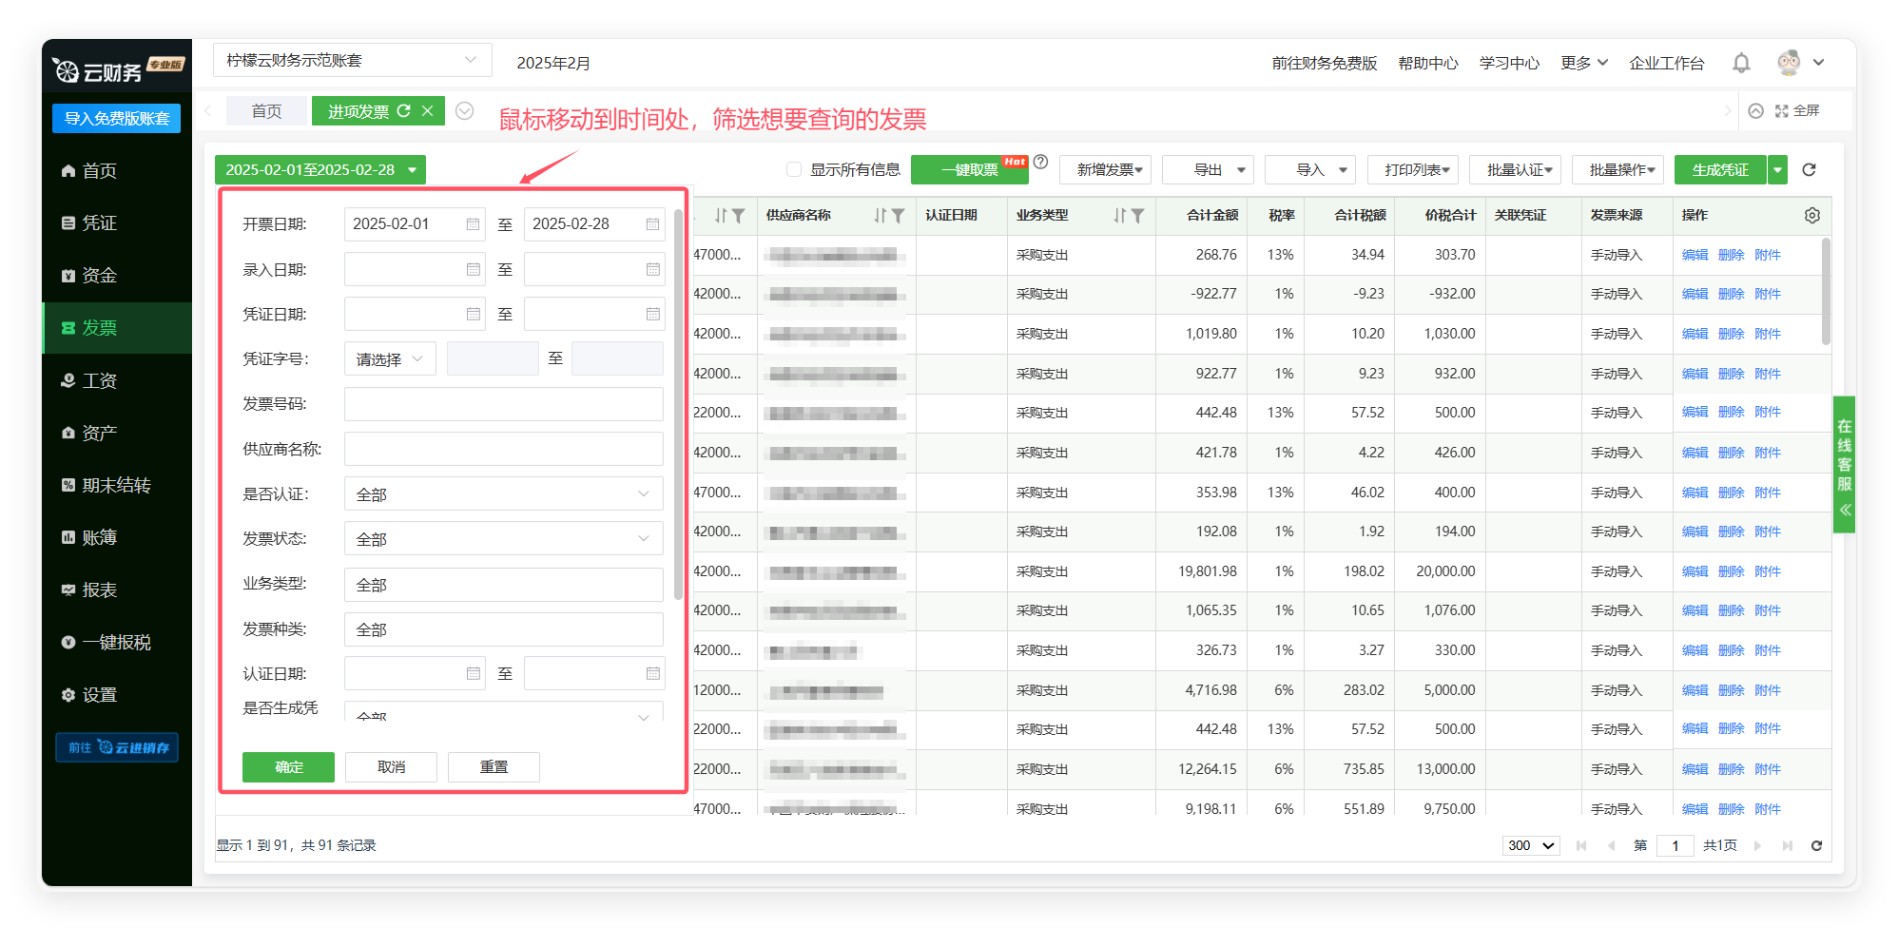Screen dimensions: 1898x928
Task: Open the page size 300 dropdown
Action: coord(1530,845)
